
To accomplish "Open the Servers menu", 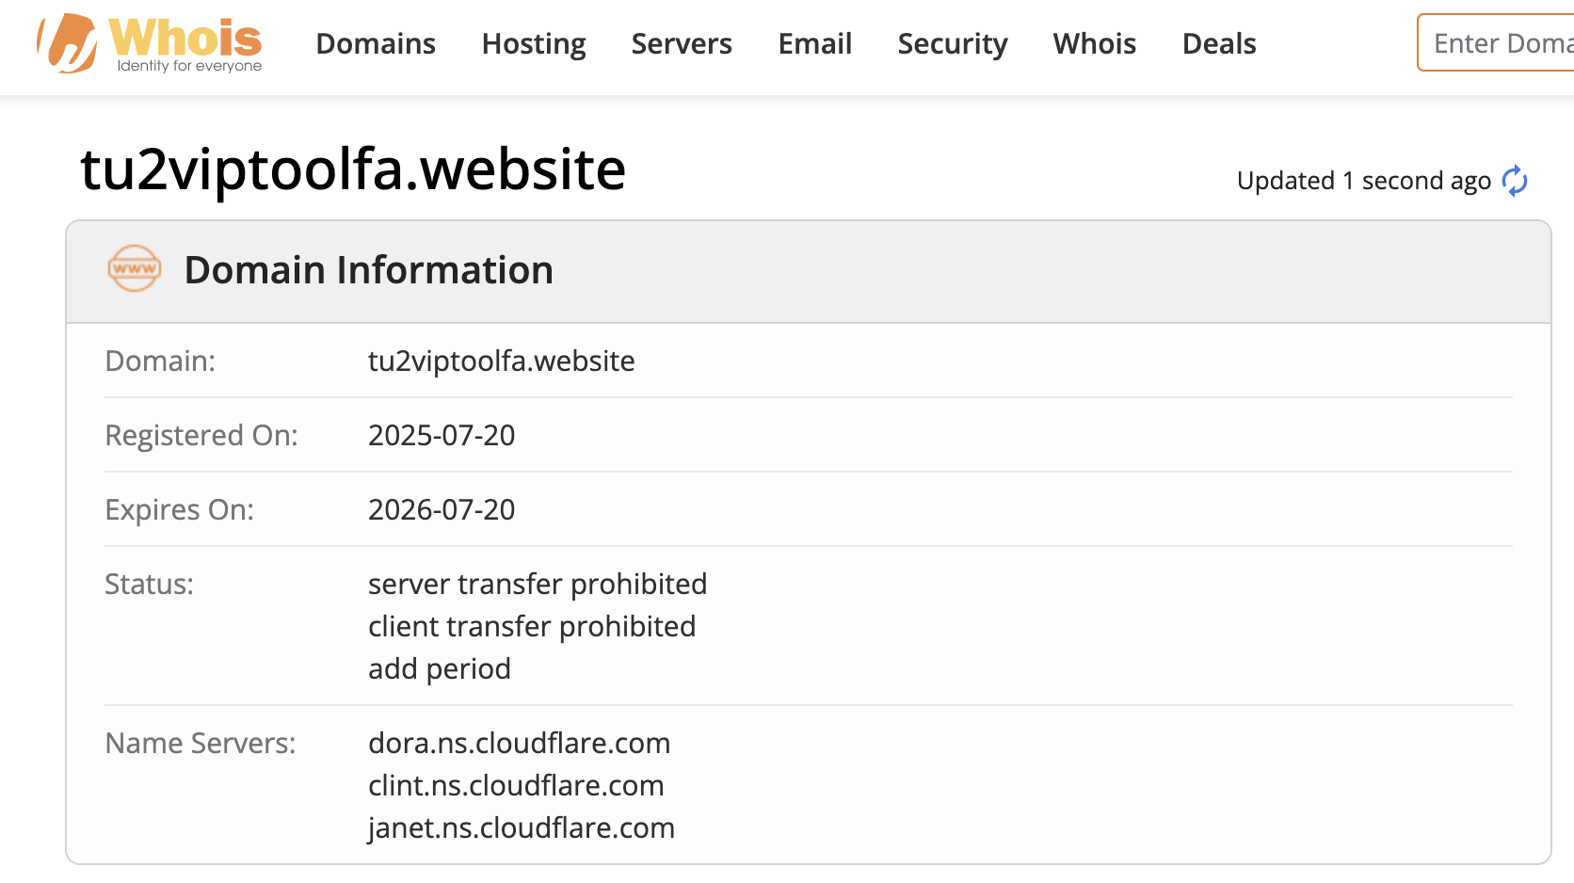I will (682, 43).
